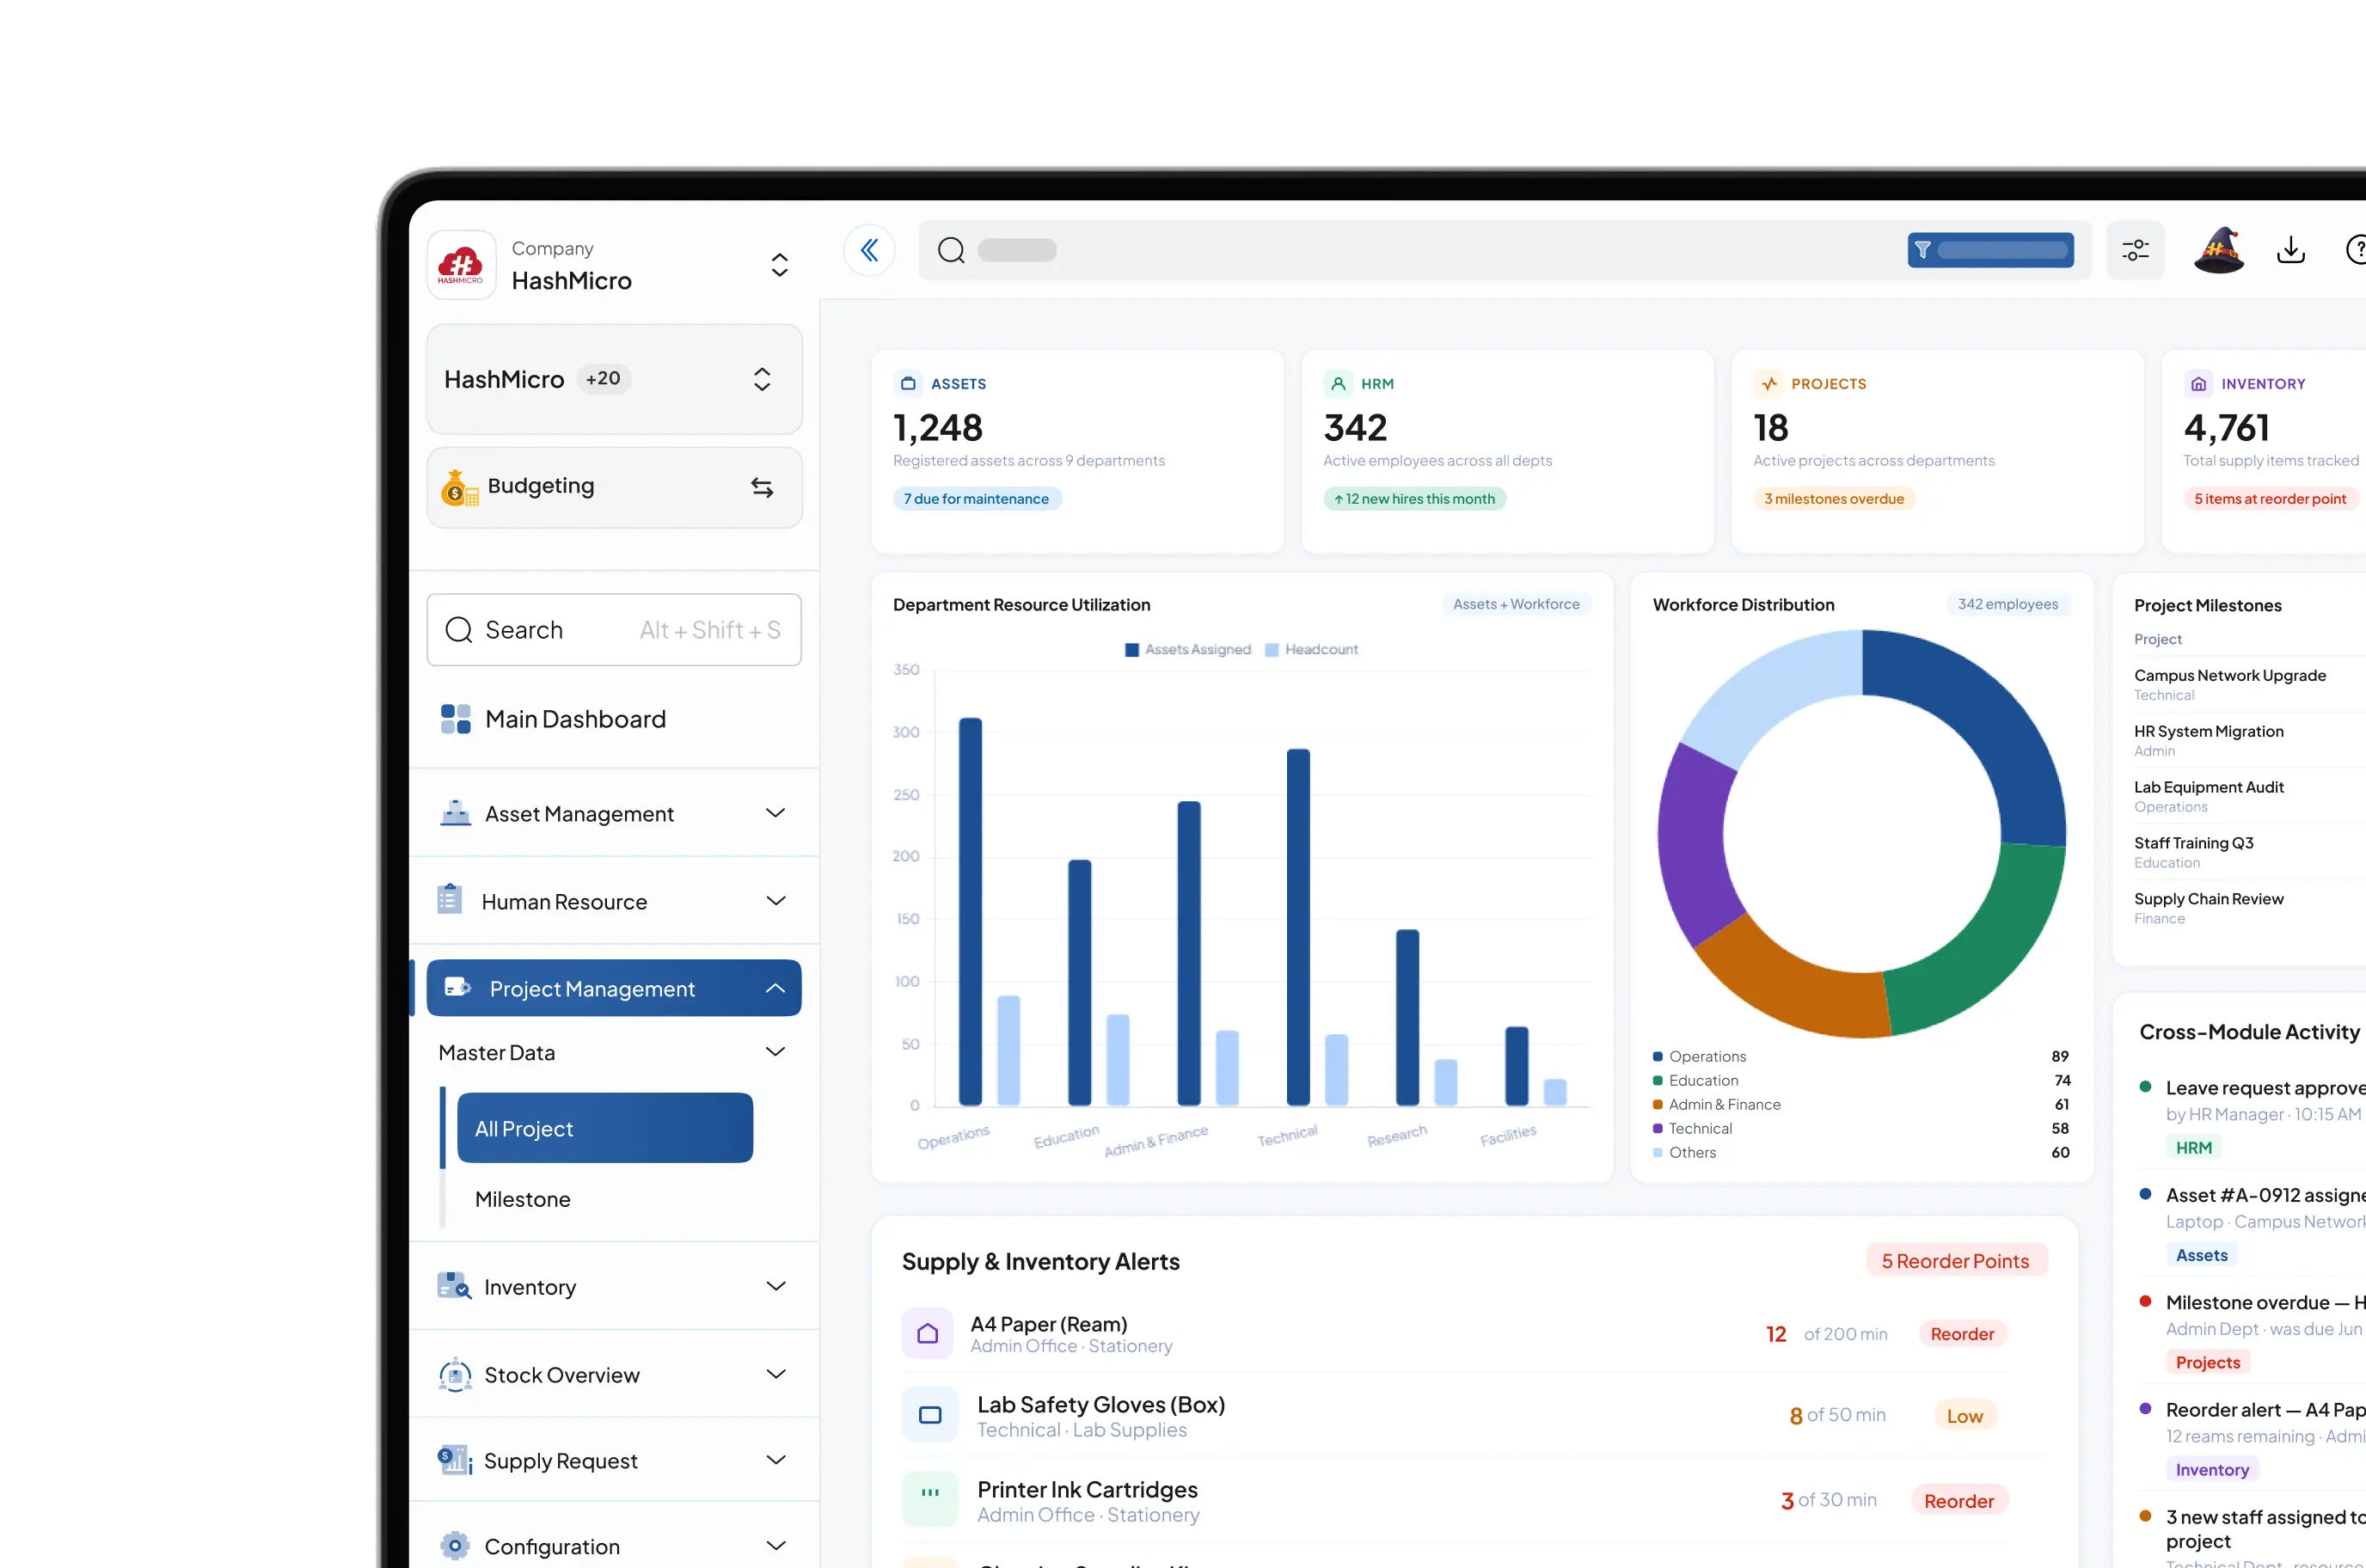Screen dimensions: 2366x1568
Task: Click the Assets card icon
Action: click(x=908, y=383)
